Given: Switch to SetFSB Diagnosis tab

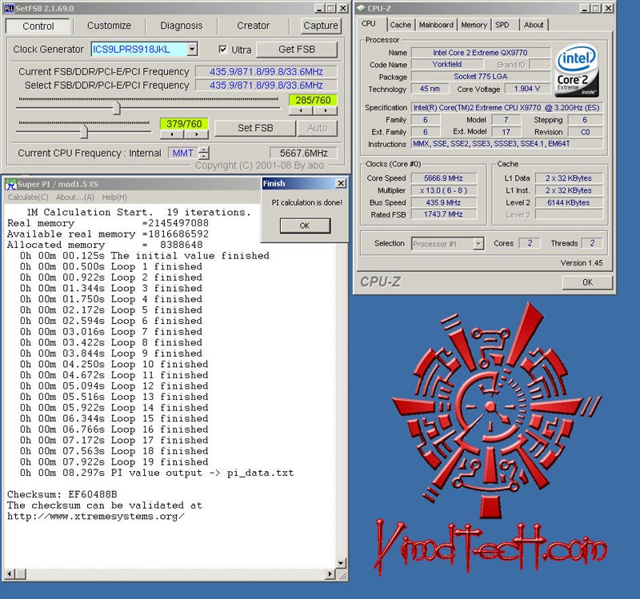Looking at the screenshot, I should [x=182, y=26].
